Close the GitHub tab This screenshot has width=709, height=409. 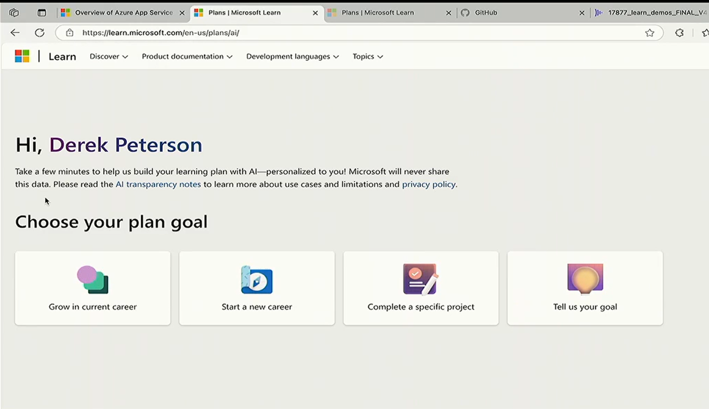(582, 13)
